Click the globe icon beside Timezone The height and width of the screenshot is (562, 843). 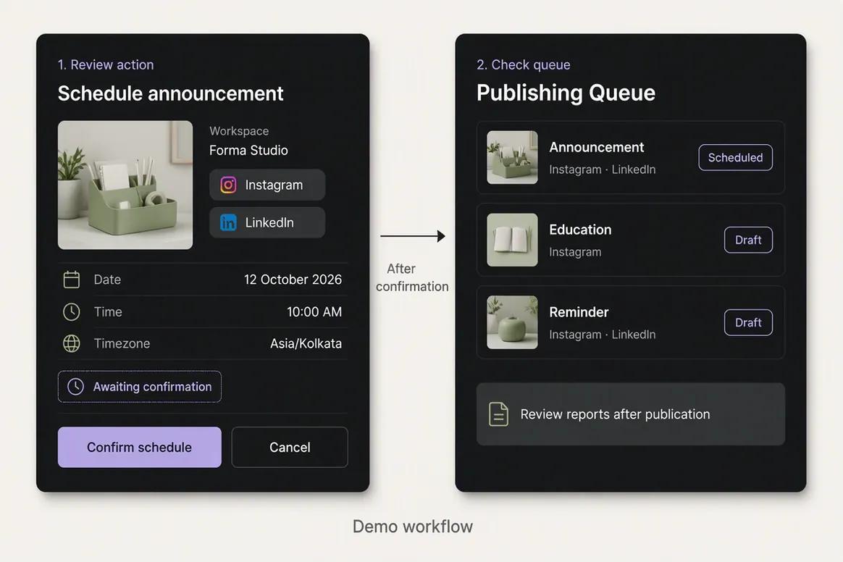pos(72,344)
